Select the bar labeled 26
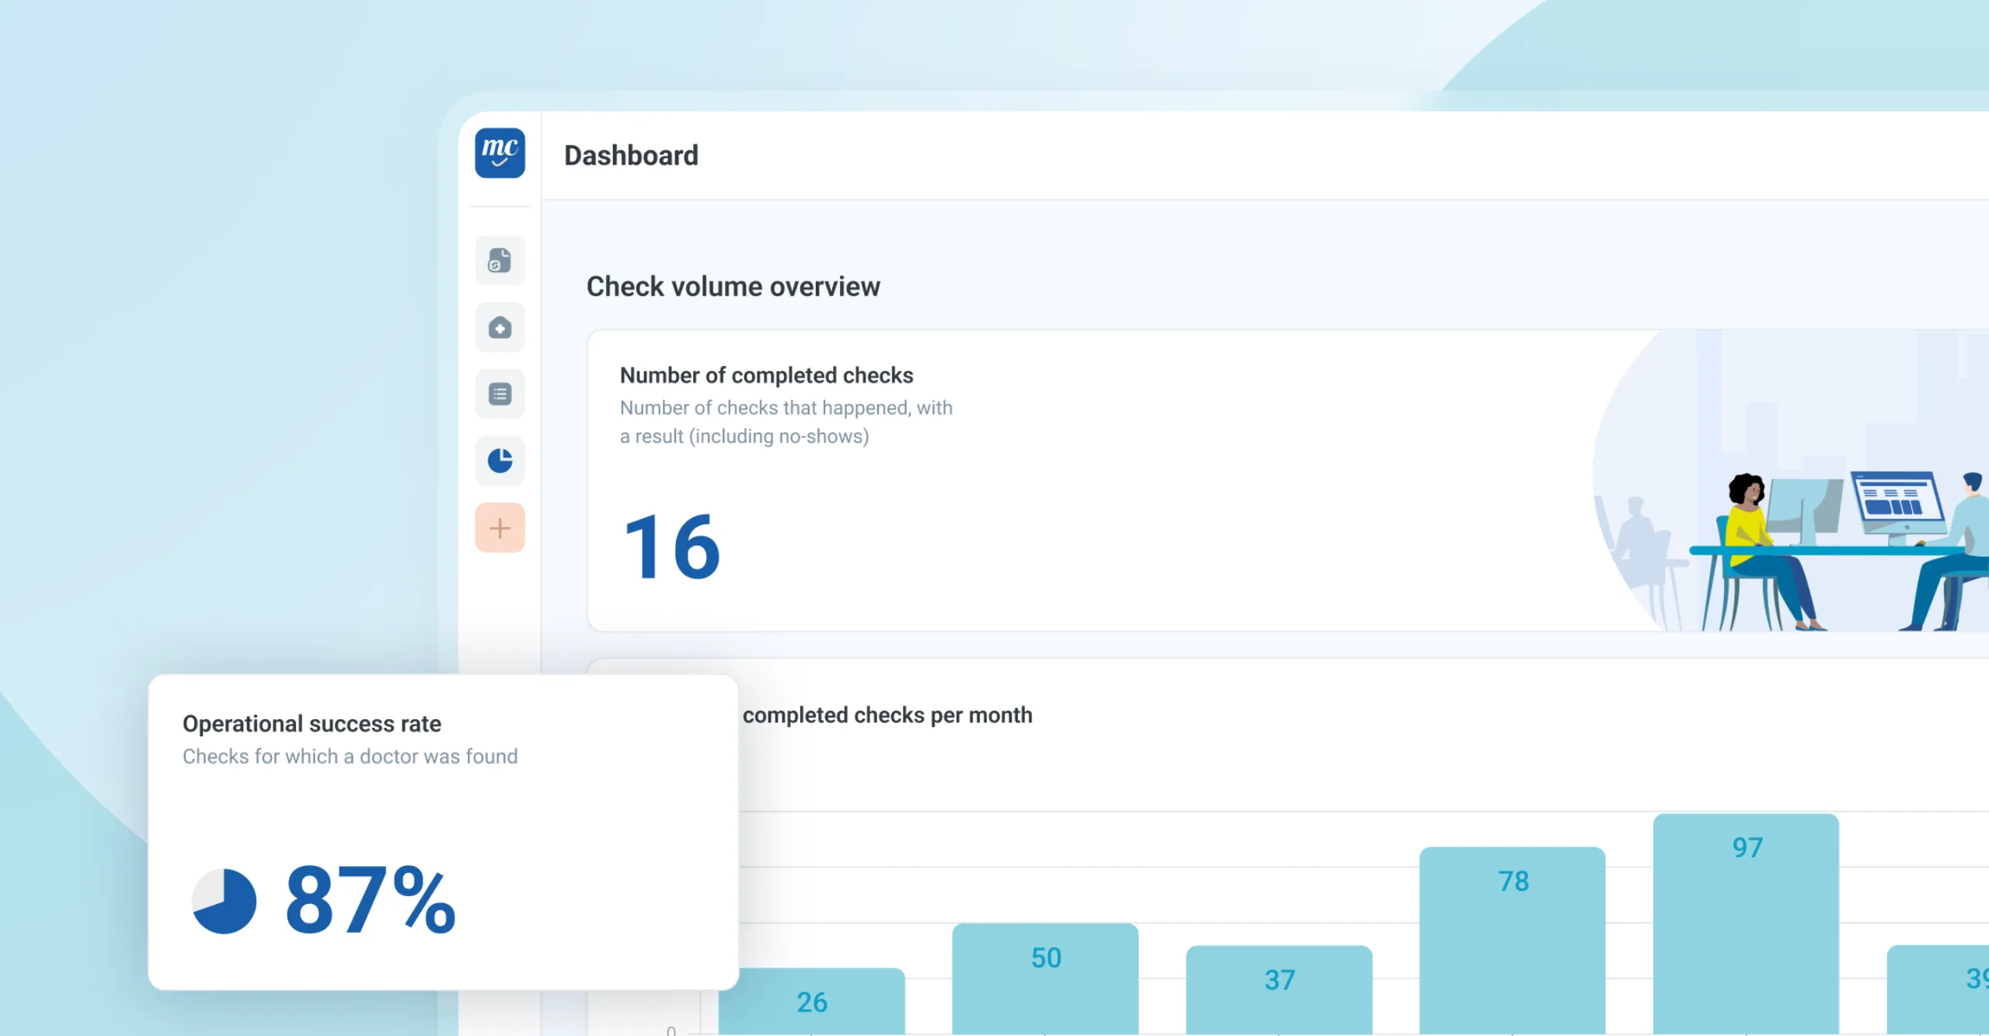 click(812, 1001)
